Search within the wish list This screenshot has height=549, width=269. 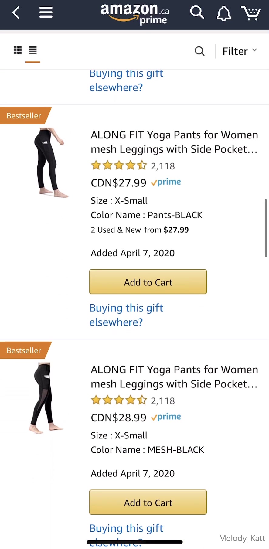coord(199,51)
